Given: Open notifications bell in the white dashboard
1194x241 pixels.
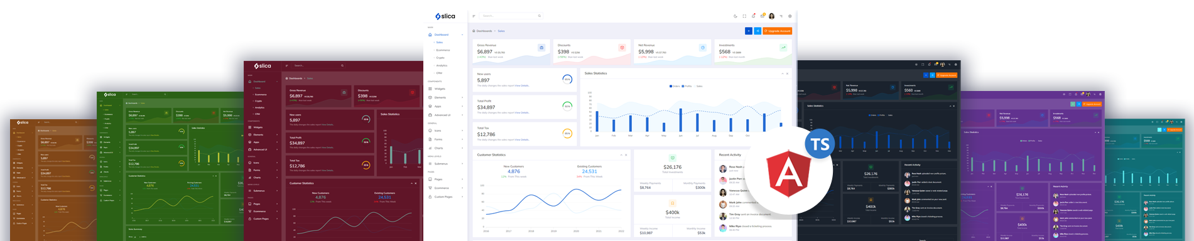Looking at the screenshot, I should tap(754, 16).
